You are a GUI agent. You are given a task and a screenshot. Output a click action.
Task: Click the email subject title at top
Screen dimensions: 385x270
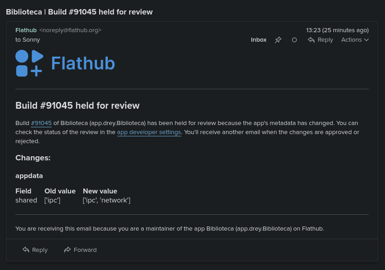[x=79, y=12]
